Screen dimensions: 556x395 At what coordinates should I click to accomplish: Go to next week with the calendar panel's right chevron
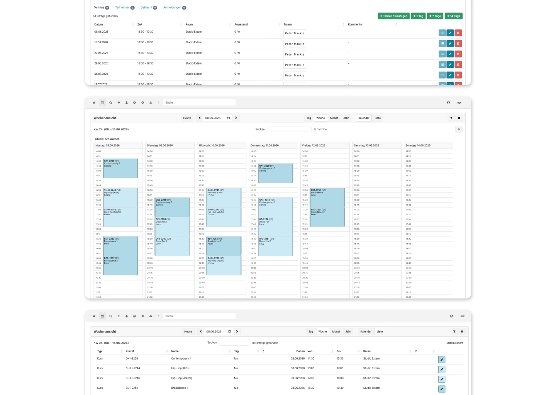[236, 118]
